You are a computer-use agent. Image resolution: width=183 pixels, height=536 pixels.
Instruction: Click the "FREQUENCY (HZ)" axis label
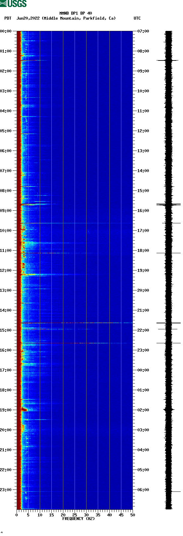coord(79,519)
